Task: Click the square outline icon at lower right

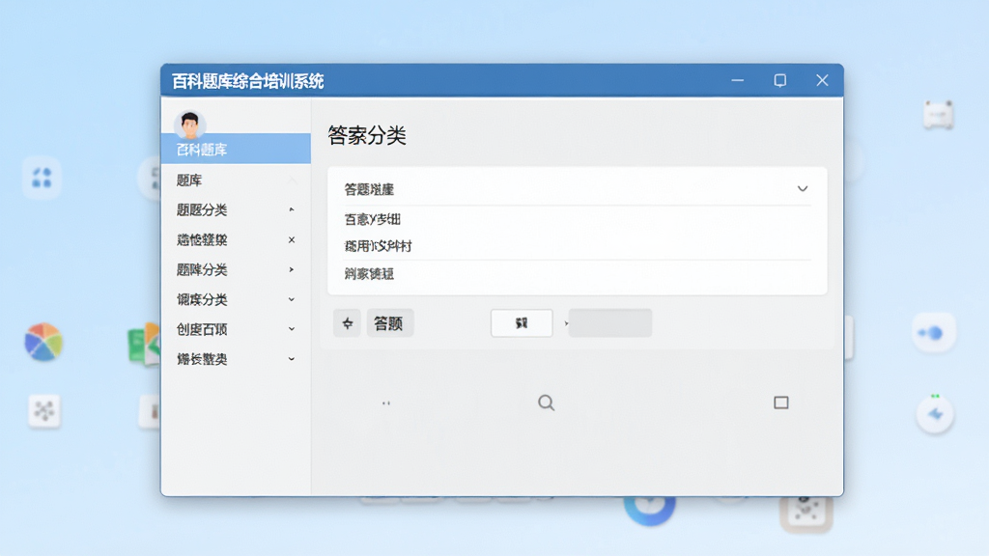Action: 780,403
